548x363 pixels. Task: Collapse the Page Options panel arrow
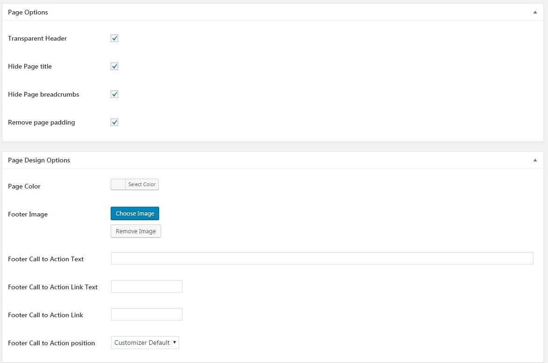[535, 13]
